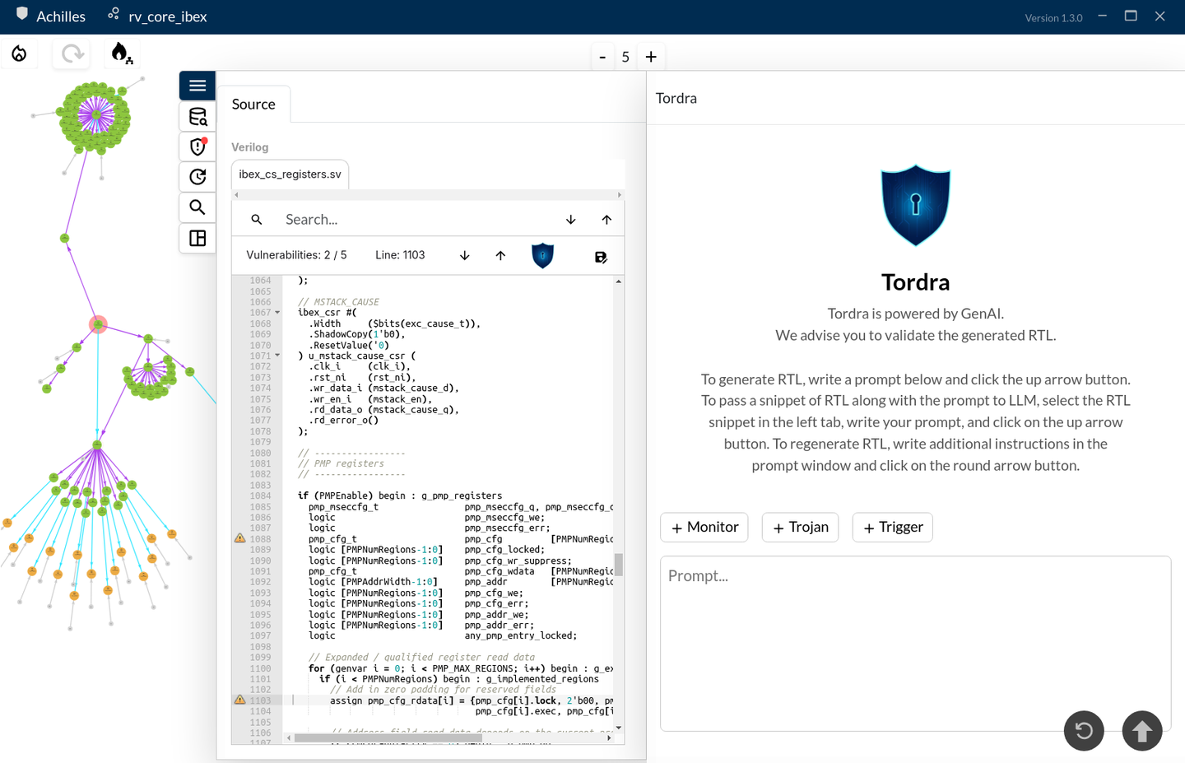
Task: Click the save-edit icon in the source toolbar
Action: coord(601,258)
